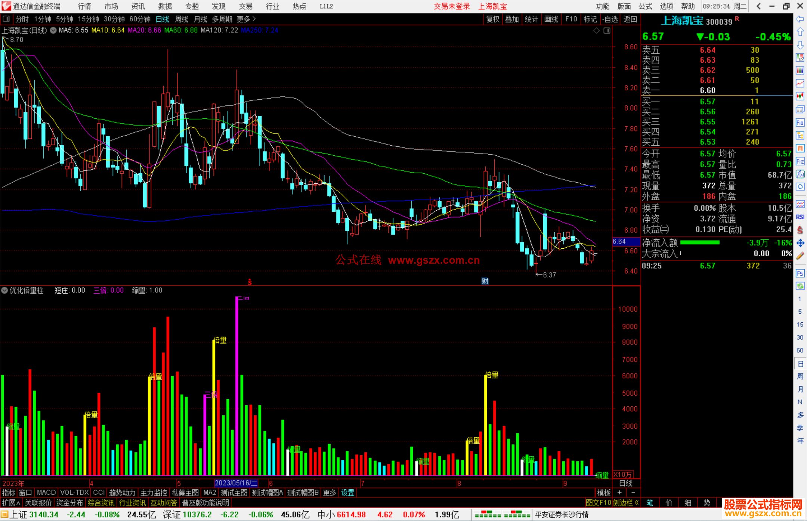Switch to the 周线 weekly chart tab

(182, 19)
